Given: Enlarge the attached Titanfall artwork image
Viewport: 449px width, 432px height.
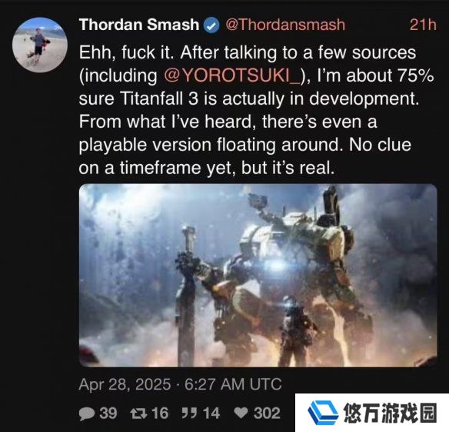Looking at the screenshot, I should pyautogui.click(x=258, y=276).
